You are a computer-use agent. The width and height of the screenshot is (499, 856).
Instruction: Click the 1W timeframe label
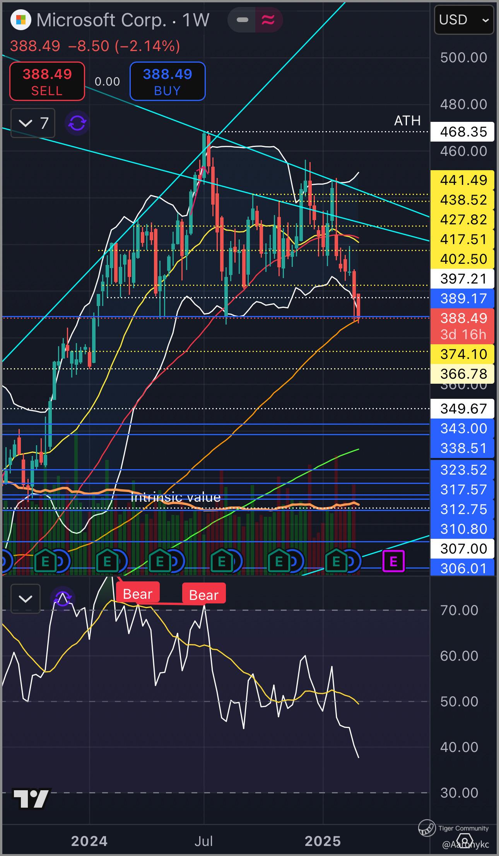[196, 20]
